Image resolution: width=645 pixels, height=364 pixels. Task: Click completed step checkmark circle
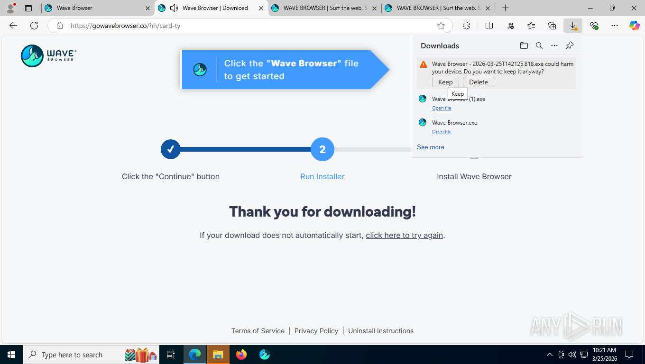171,149
